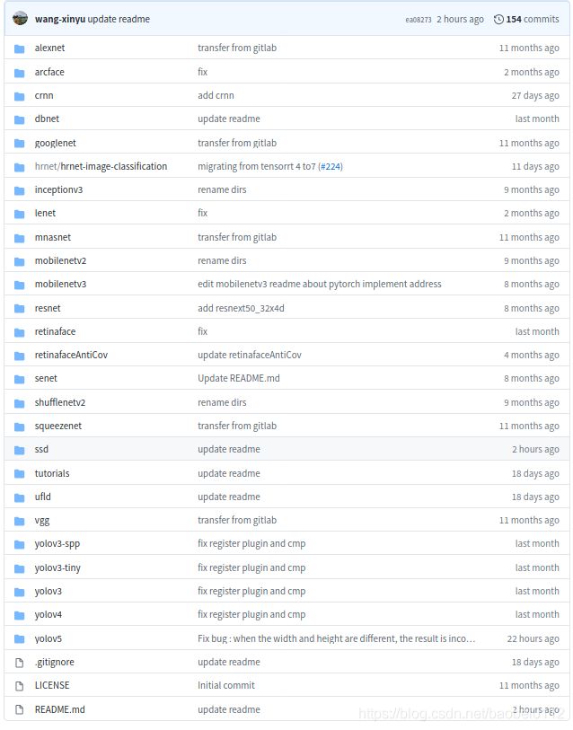Click the README.md file icon

19,709
